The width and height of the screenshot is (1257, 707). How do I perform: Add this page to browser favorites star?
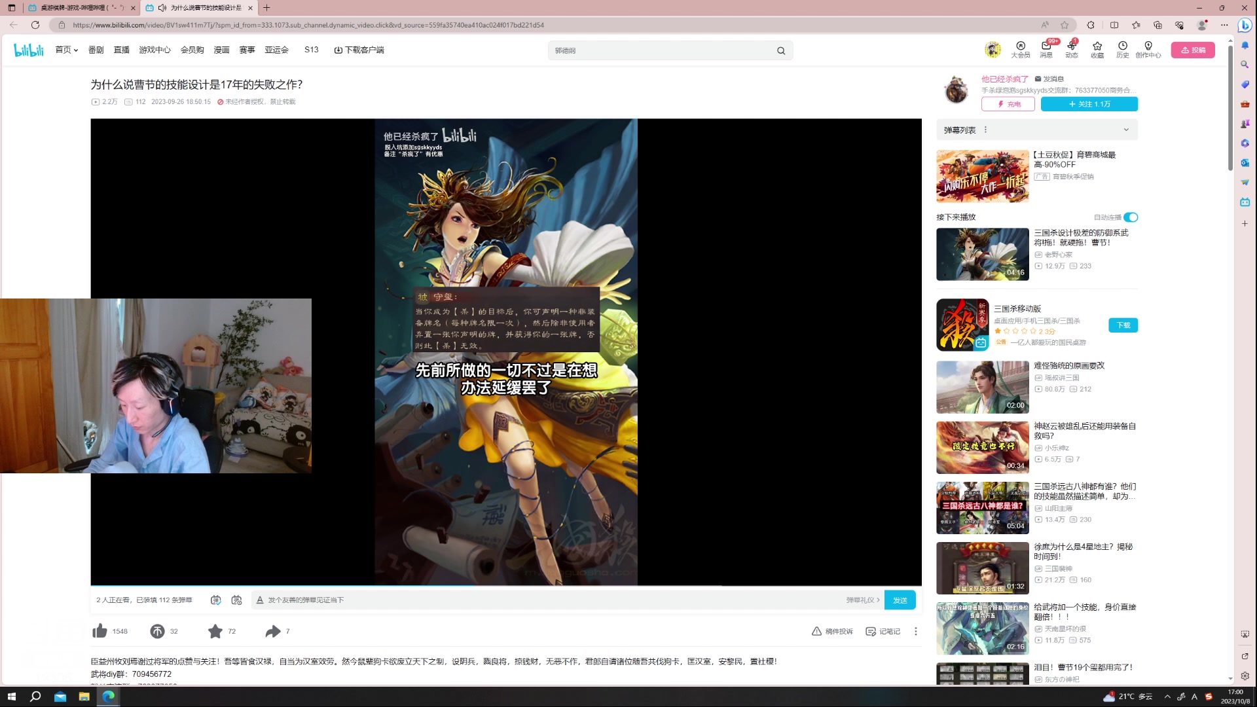tap(1065, 25)
